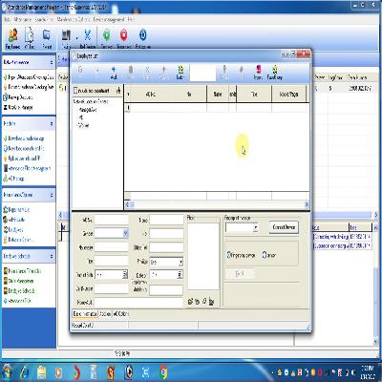This screenshot has width=382, height=382.
Task: Switch to the AC Options tab
Action: [x=120, y=314]
